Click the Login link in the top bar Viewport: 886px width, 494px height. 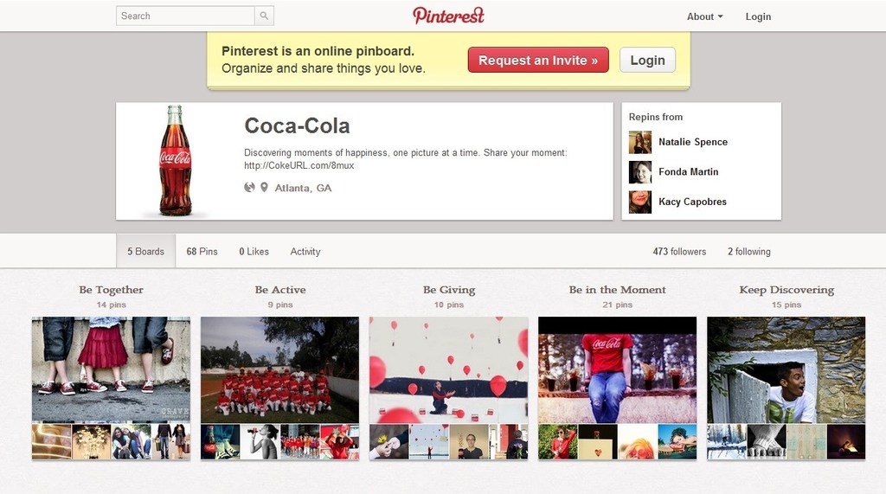[758, 16]
